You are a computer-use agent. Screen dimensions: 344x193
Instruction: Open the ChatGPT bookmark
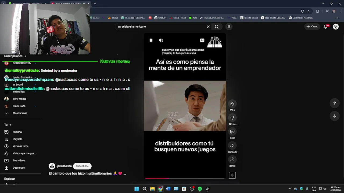(x=160, y=18)
